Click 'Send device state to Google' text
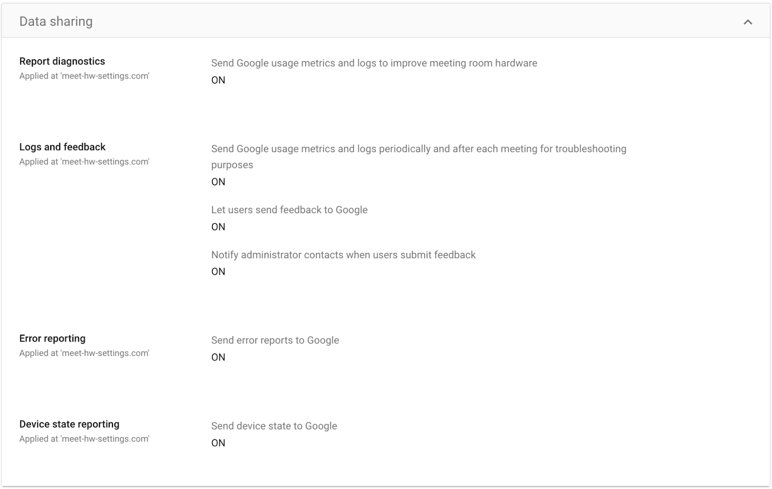The height and width of the screenshot is (489, 772). click(274, 426)
